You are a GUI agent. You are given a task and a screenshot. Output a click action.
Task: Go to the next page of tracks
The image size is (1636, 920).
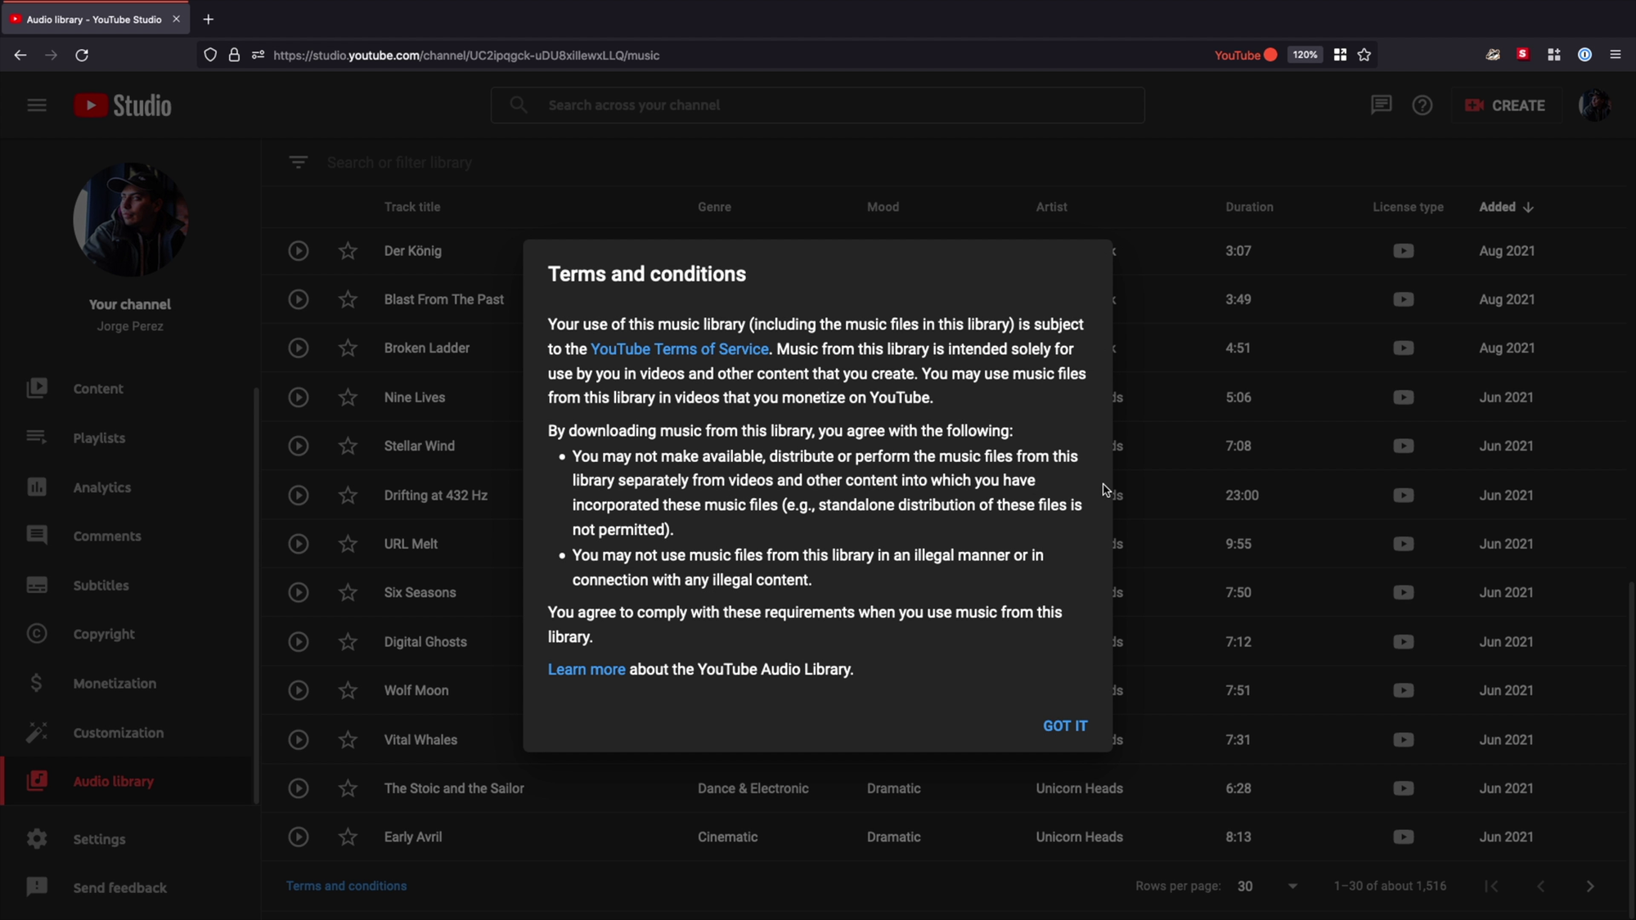click(x=1589, y=886)
